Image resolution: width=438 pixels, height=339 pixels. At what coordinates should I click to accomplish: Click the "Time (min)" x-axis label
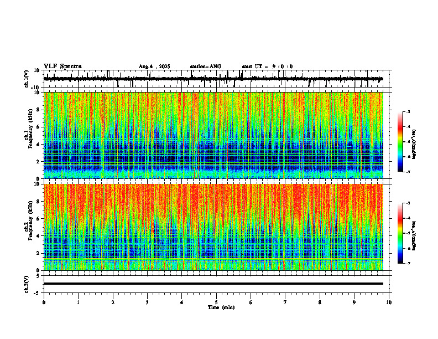pos(221,307)
